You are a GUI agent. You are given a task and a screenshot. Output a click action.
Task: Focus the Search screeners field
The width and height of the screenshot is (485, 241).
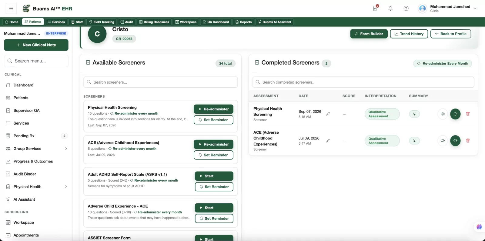161,82
